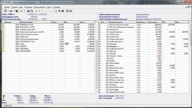Paste using the clipboard toolbar icon
Screen dimensions: 192x108
click(x=63, y=11)
